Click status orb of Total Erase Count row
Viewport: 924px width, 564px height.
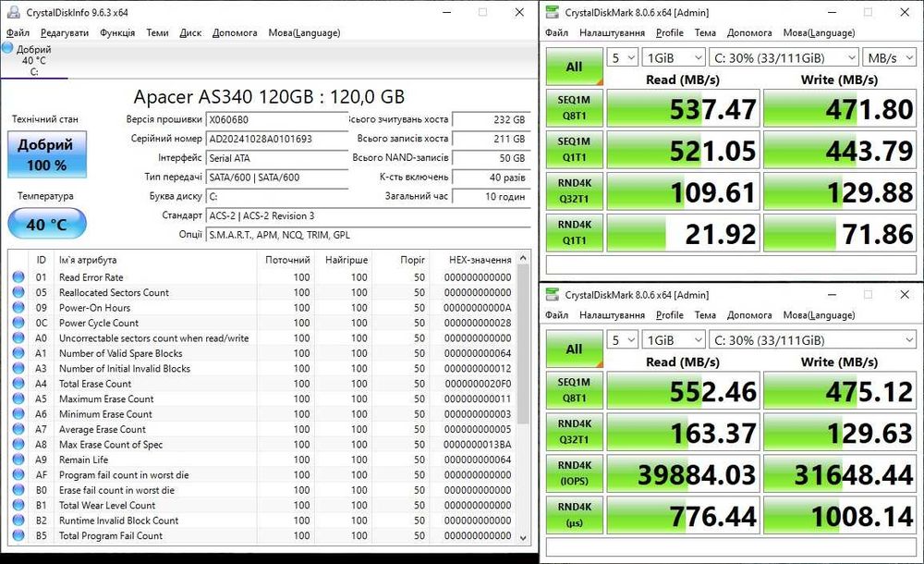tap(18, 384)
